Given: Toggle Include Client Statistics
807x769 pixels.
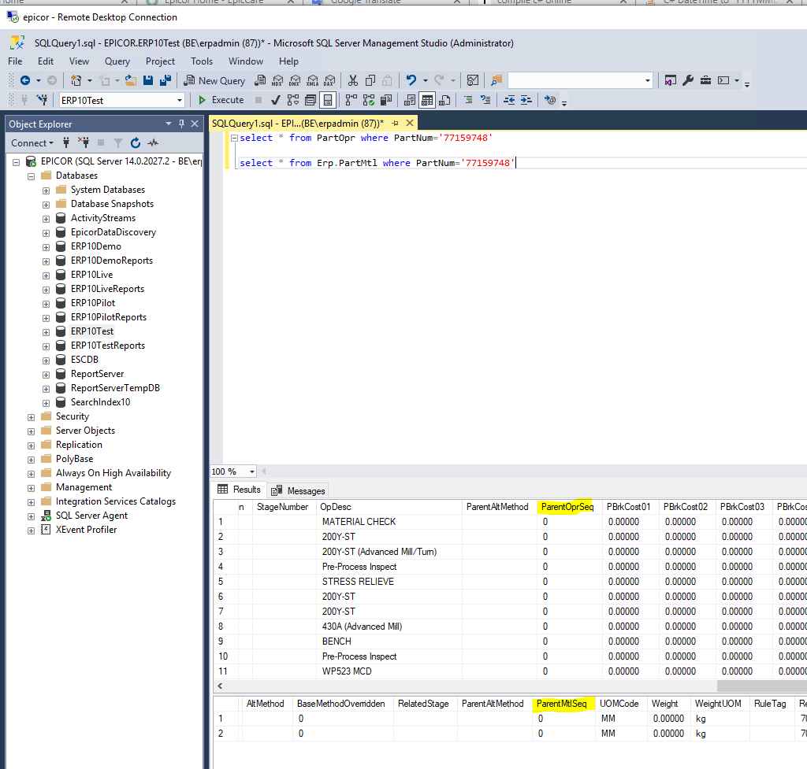Looking at the screenshot, I should pyautogui.click(x=386, y=100).
